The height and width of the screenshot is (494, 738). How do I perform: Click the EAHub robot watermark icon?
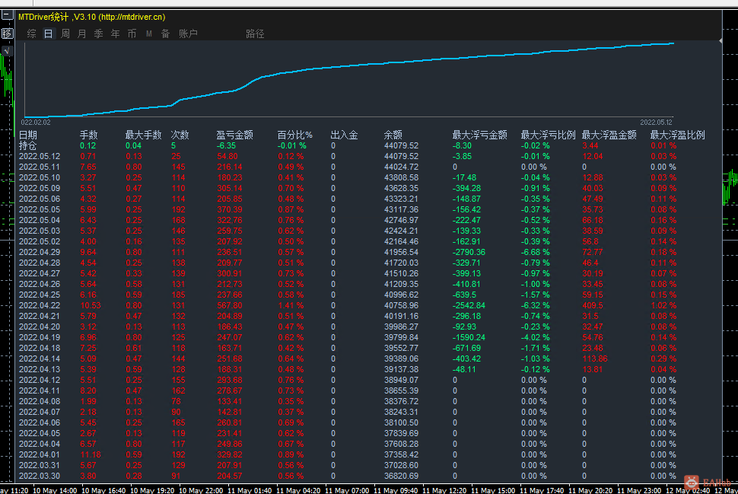click(x=691, y=481)
